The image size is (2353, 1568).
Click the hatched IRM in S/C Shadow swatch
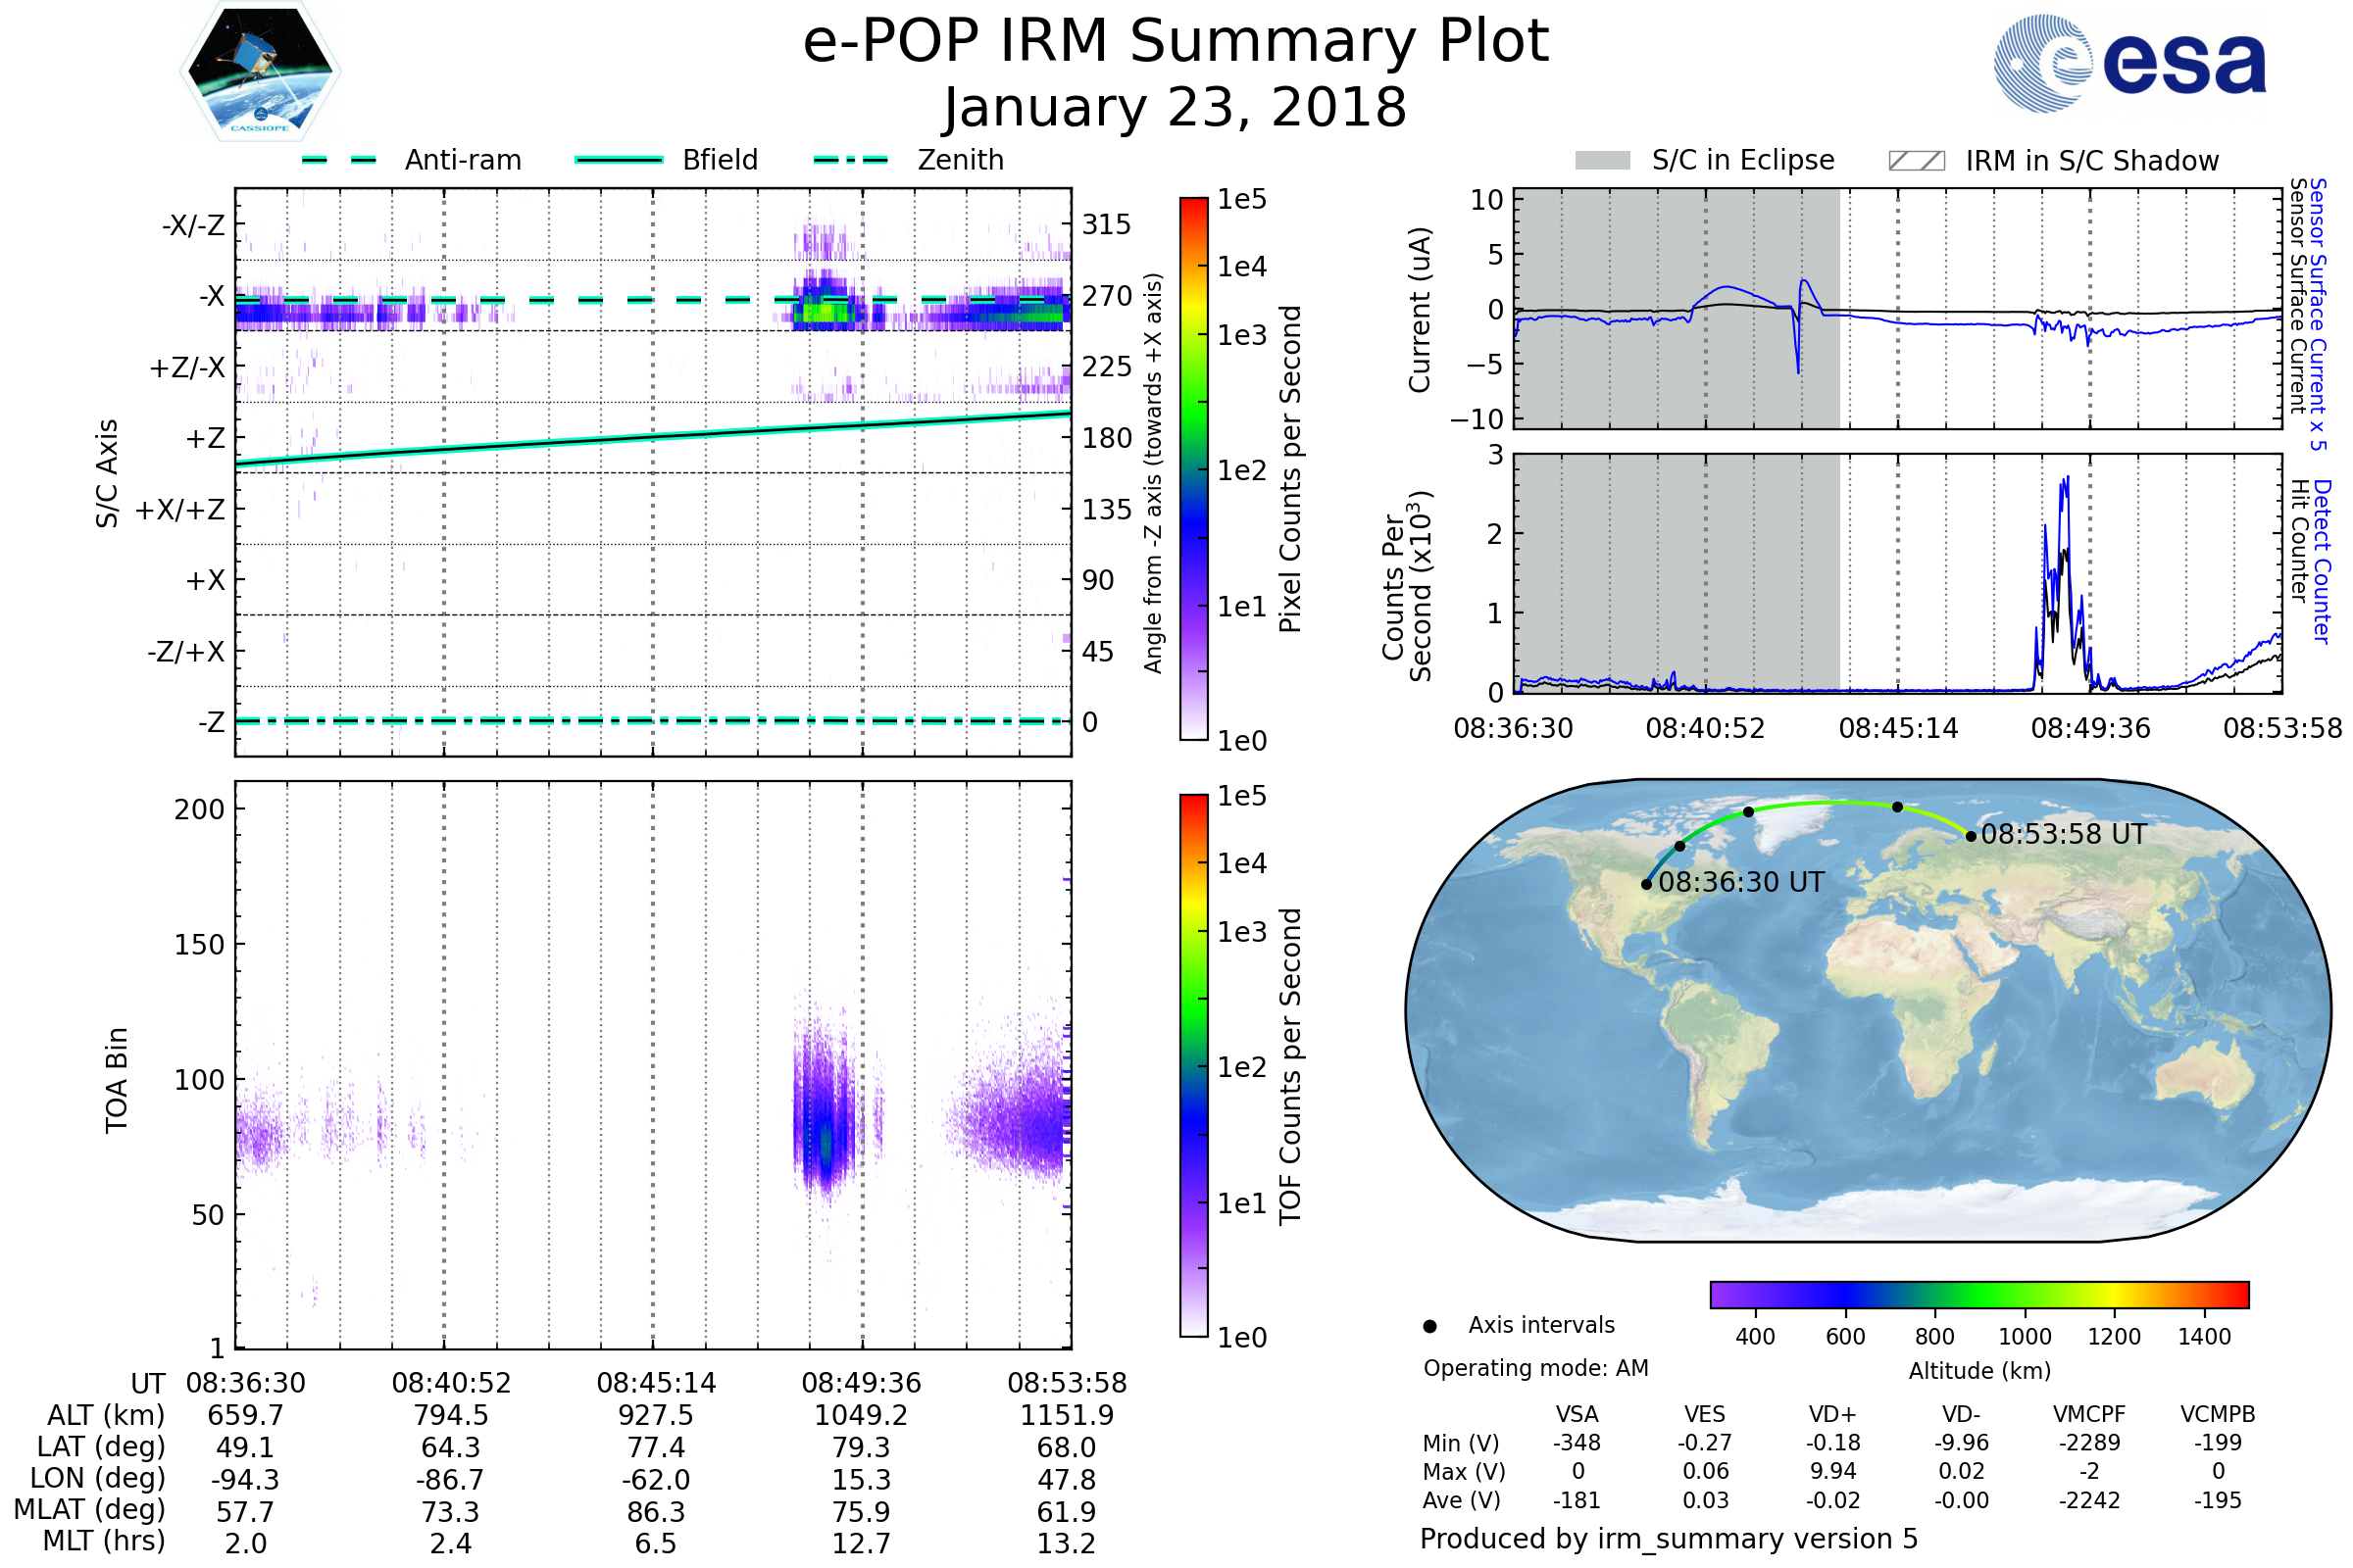click(1916, 161)
